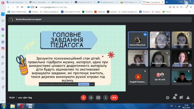Open Instagram in Opera sidebar
Image resolution: width=194 pixels, height=109 pixels.
tap(3, 48)
